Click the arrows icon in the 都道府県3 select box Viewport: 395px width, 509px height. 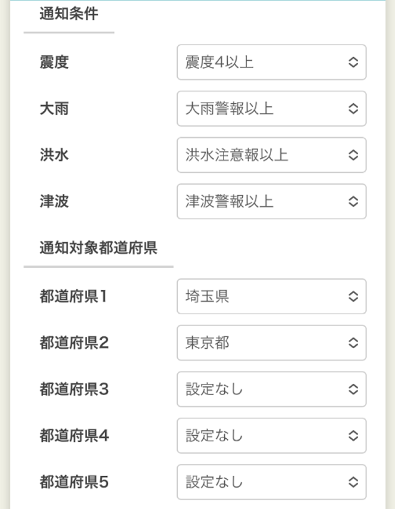(x=353, y=389)
